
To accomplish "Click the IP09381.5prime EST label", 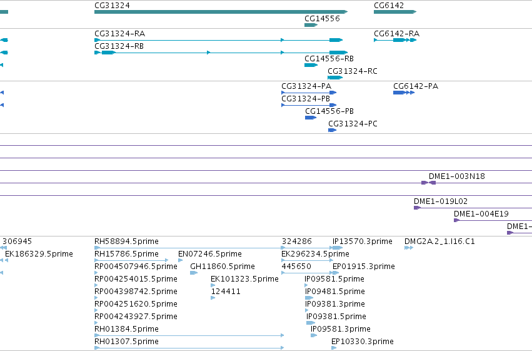I will tap(336, 317).
